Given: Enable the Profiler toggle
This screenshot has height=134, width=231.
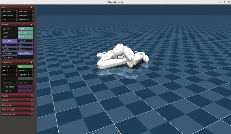Looking at the screenshot, I should coord(9,49).
